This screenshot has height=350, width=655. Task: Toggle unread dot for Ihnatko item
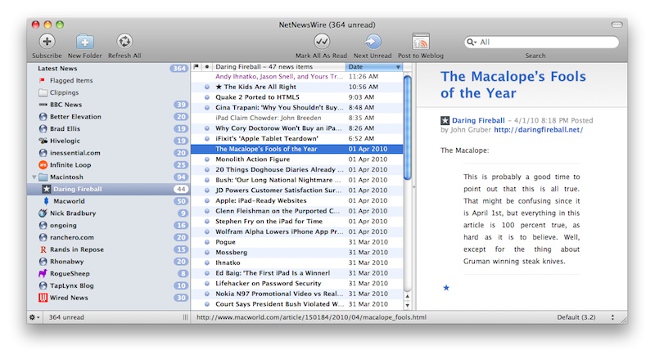(x=207, y=262)
